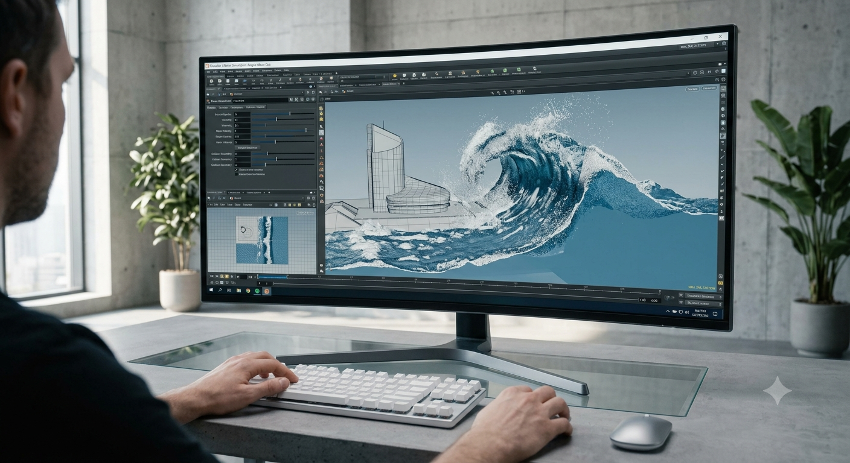The height and width of the screenshot is (463, 850).
Task: Click the top icon in the viewport left toolbar
Action: (321, 108)
